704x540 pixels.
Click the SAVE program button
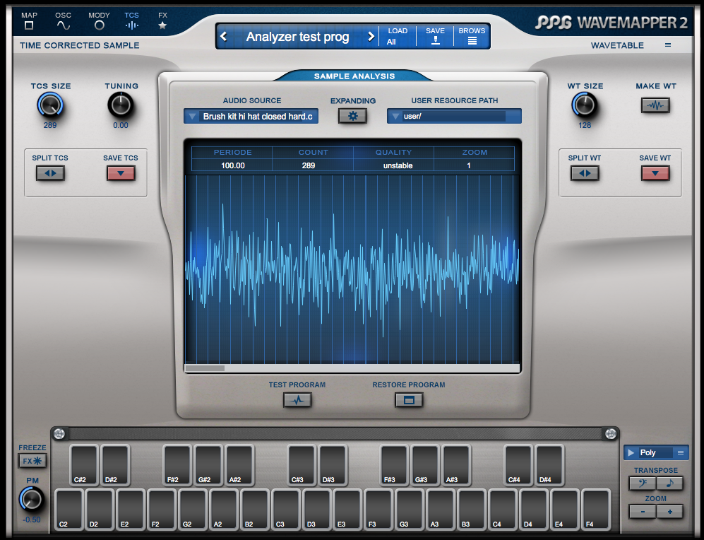pyautogui.click(x=435, y=36)
